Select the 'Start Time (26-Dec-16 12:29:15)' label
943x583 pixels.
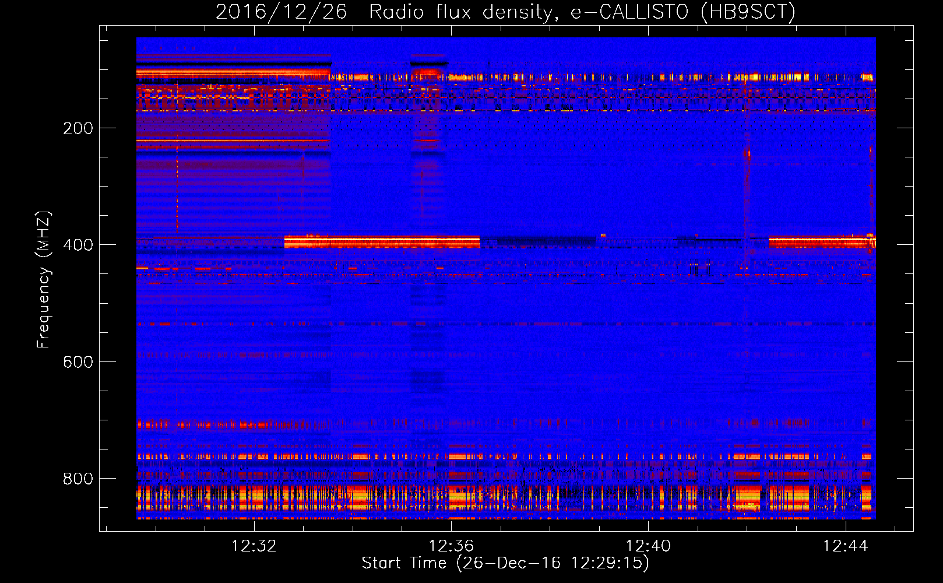coord(505,563)
